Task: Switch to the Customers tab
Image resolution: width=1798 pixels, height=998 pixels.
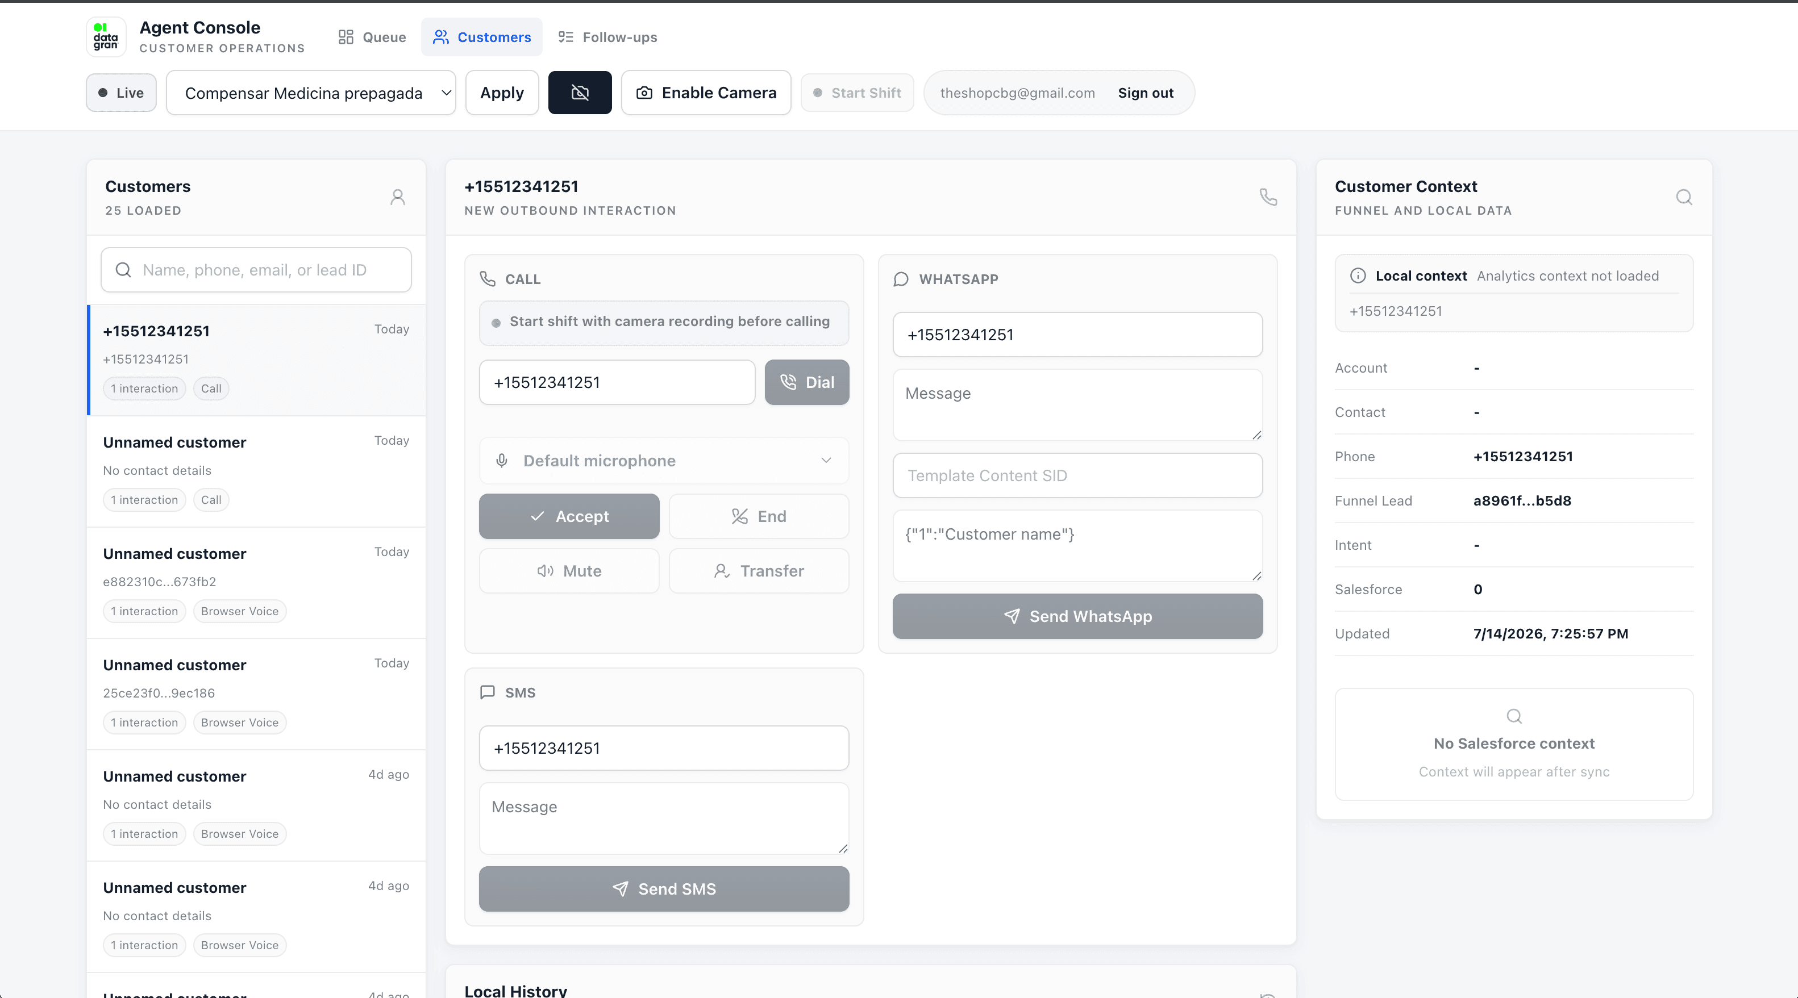Action: click(482, 37)
